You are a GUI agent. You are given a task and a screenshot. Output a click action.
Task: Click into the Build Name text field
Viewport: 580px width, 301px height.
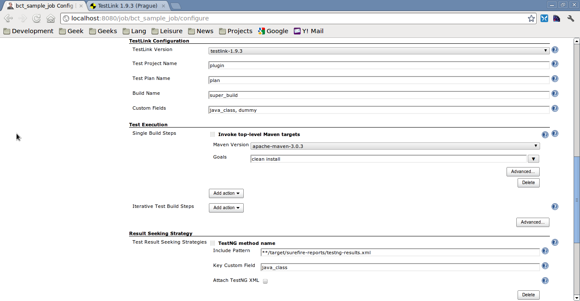[379, 95]
